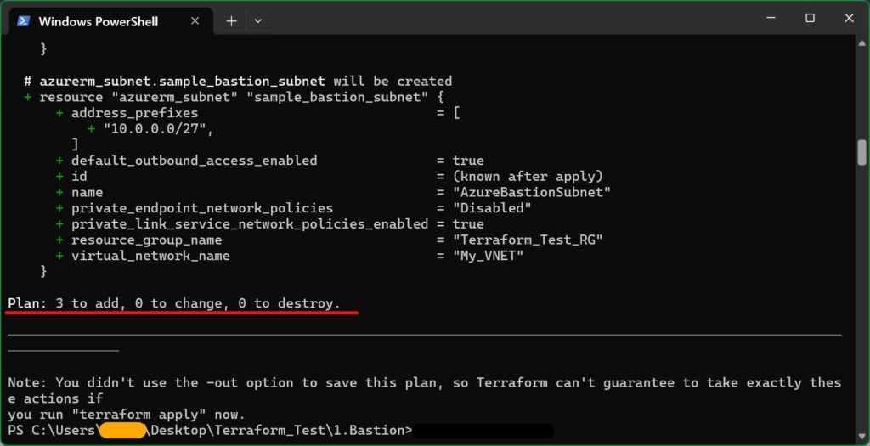Maximize the terminal window
The image size is (870, 446).
(x=810, y=19)
